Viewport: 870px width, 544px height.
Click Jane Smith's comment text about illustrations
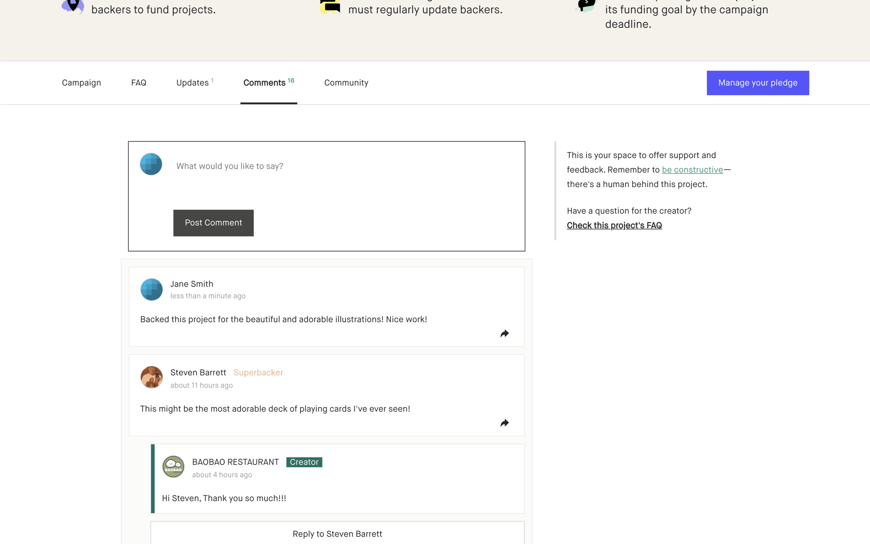[x=284, y=320]
